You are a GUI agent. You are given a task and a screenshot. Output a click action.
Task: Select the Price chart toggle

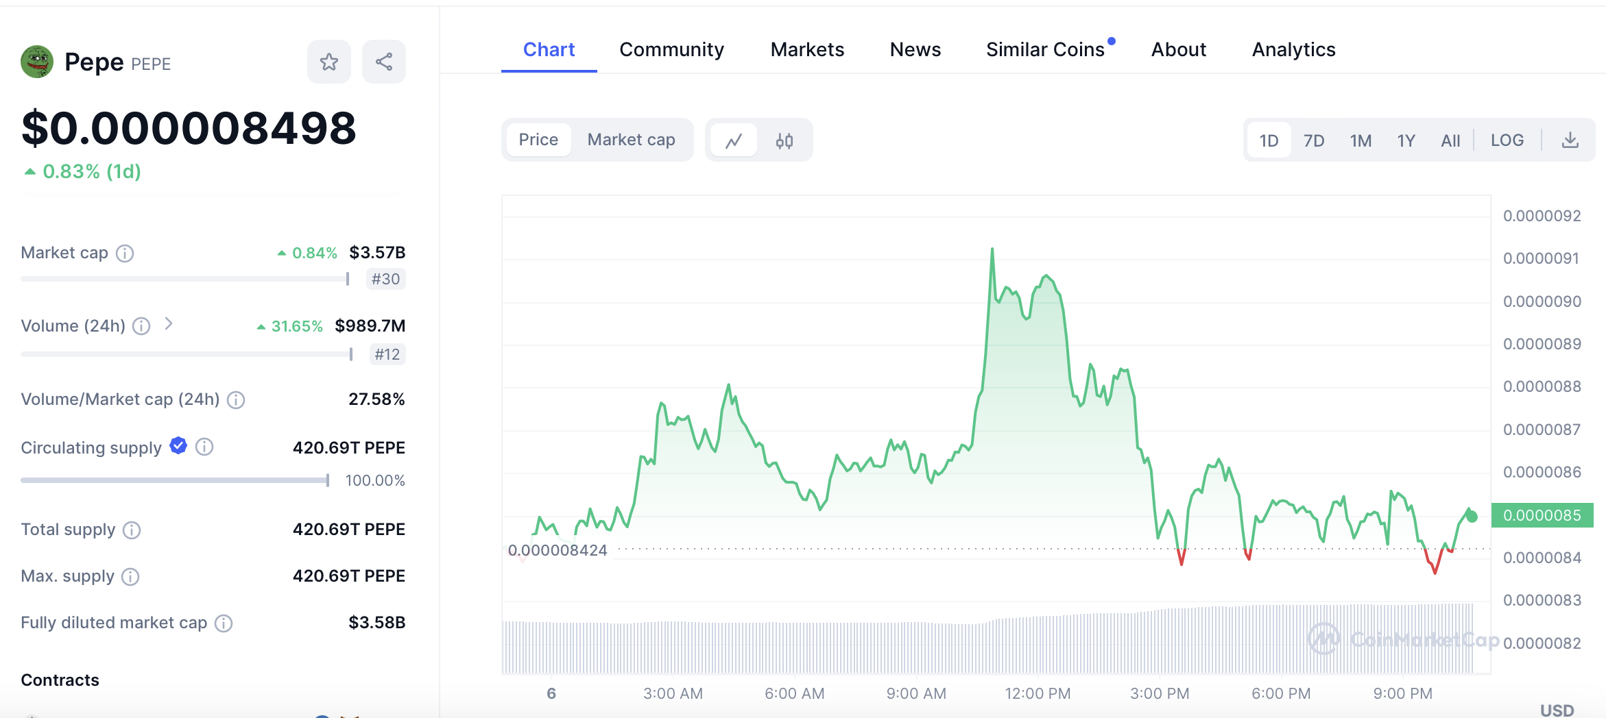click(x=538, y=140)
